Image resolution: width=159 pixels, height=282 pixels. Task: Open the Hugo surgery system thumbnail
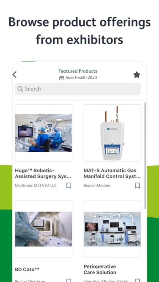click(43, 133)
